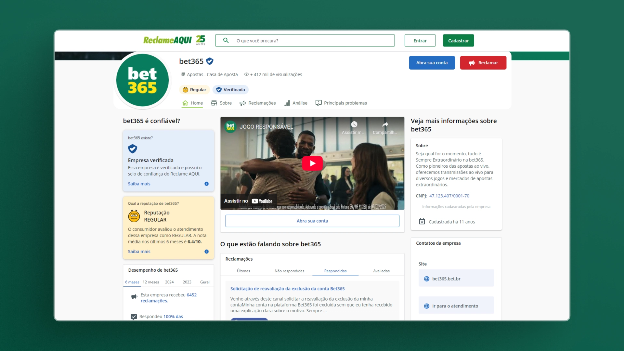Open the Análise tab
This screenshot has height=351, width=624.
[x=296, y=103]
